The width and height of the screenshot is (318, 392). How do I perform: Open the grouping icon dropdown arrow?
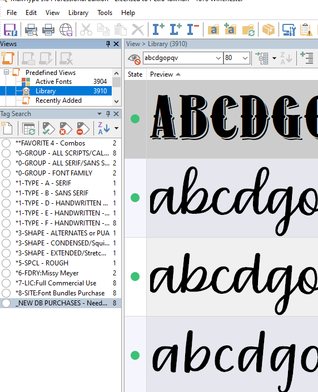tap(274, 58)
